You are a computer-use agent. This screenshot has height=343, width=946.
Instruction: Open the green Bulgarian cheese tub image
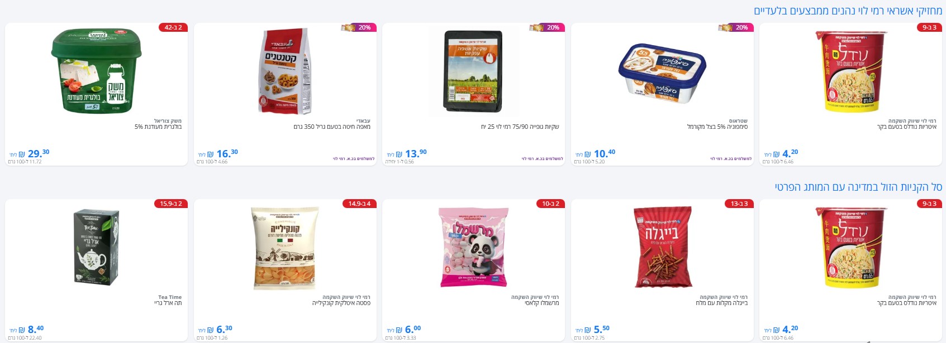pos(96,71)
